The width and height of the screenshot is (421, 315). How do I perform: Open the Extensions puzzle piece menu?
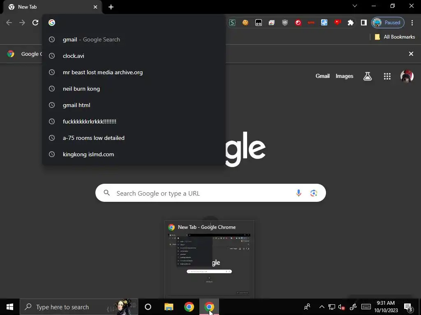click(x=351, y=23)
